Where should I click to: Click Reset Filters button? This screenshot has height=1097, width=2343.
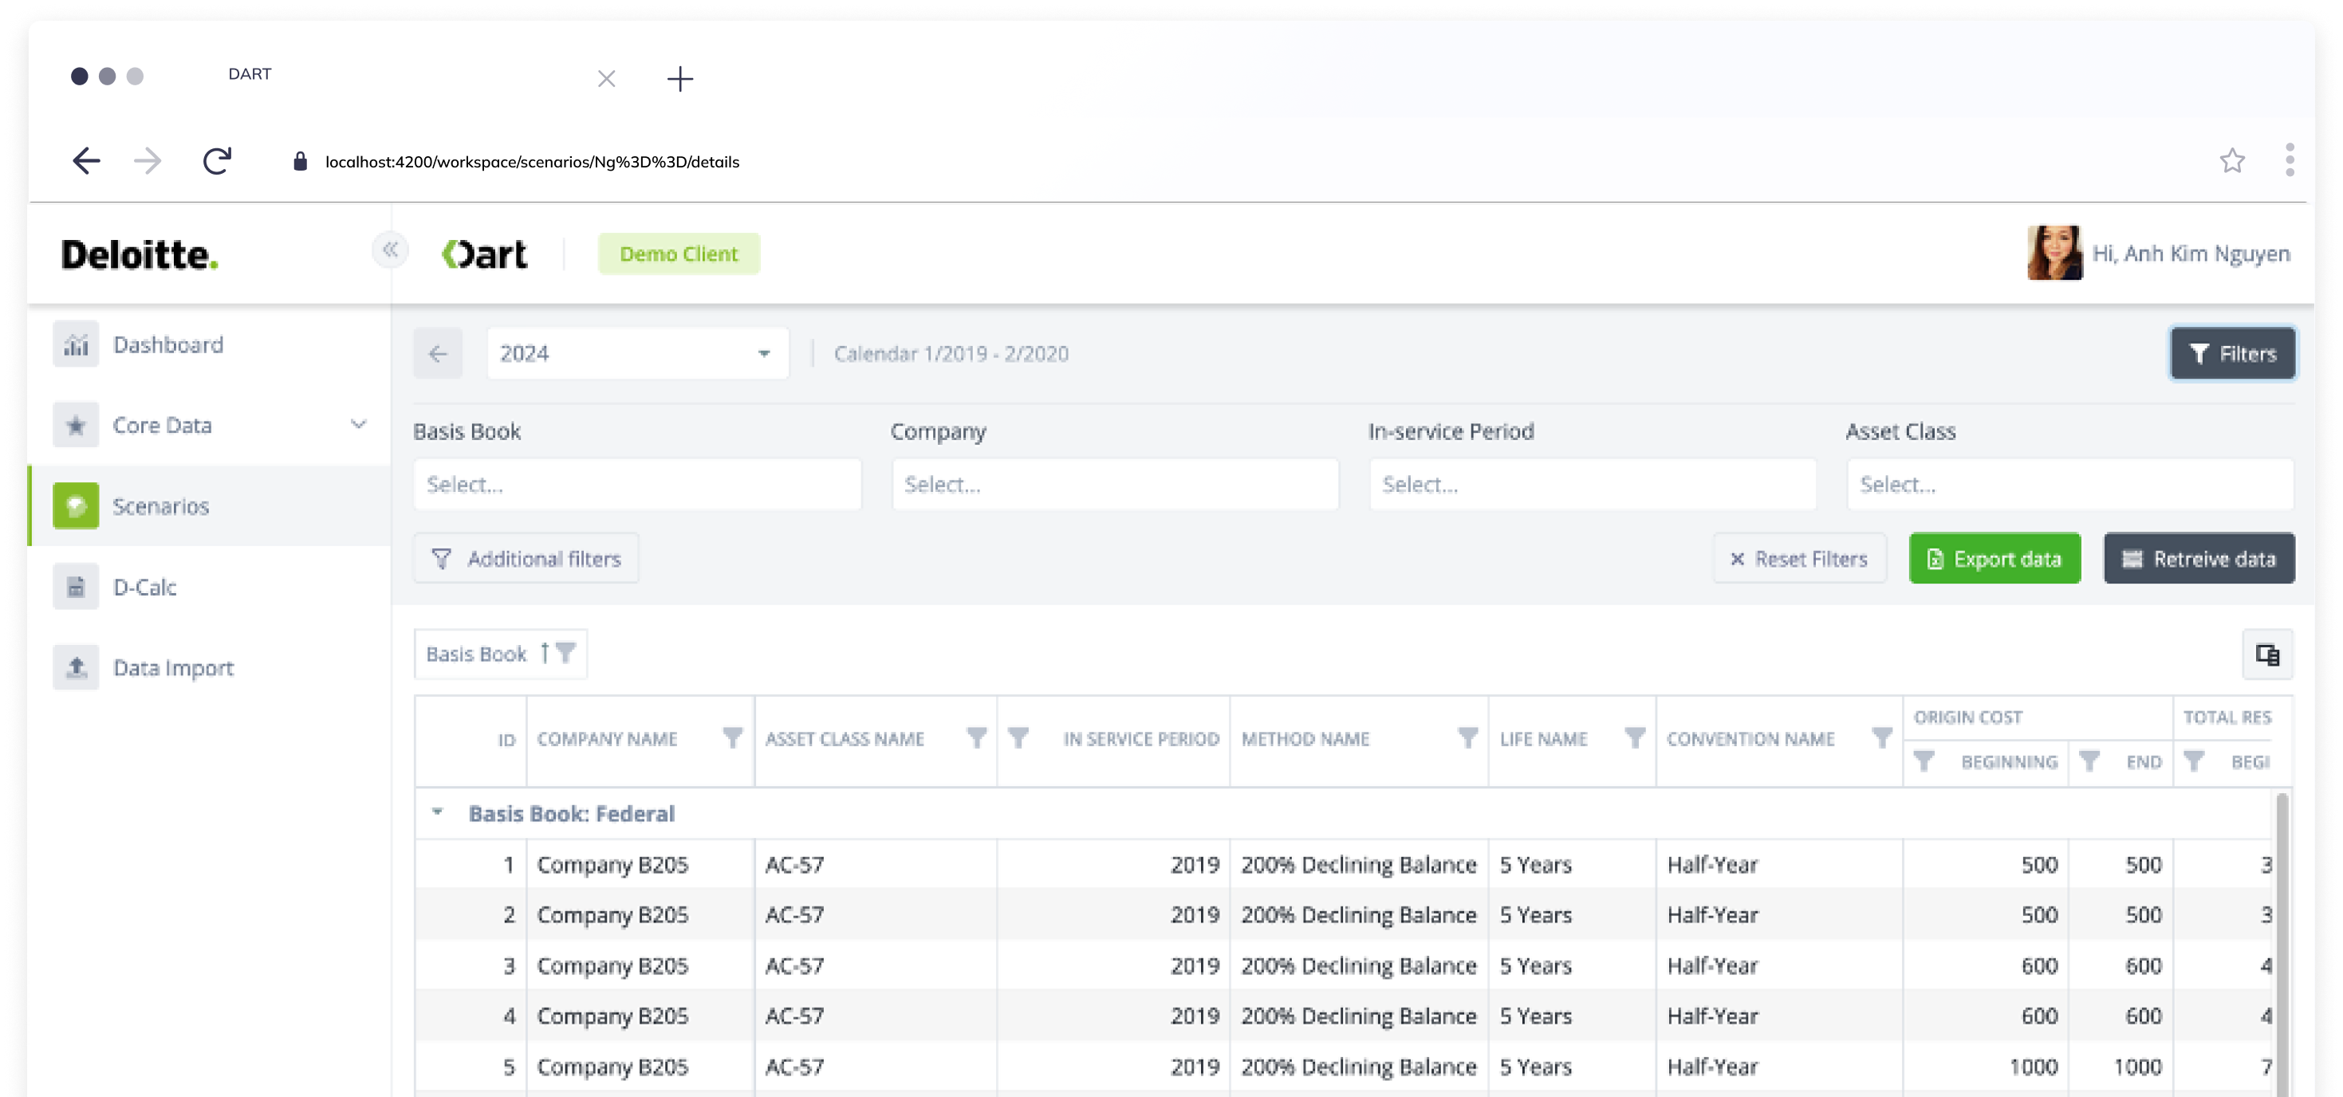[1798, 559]
